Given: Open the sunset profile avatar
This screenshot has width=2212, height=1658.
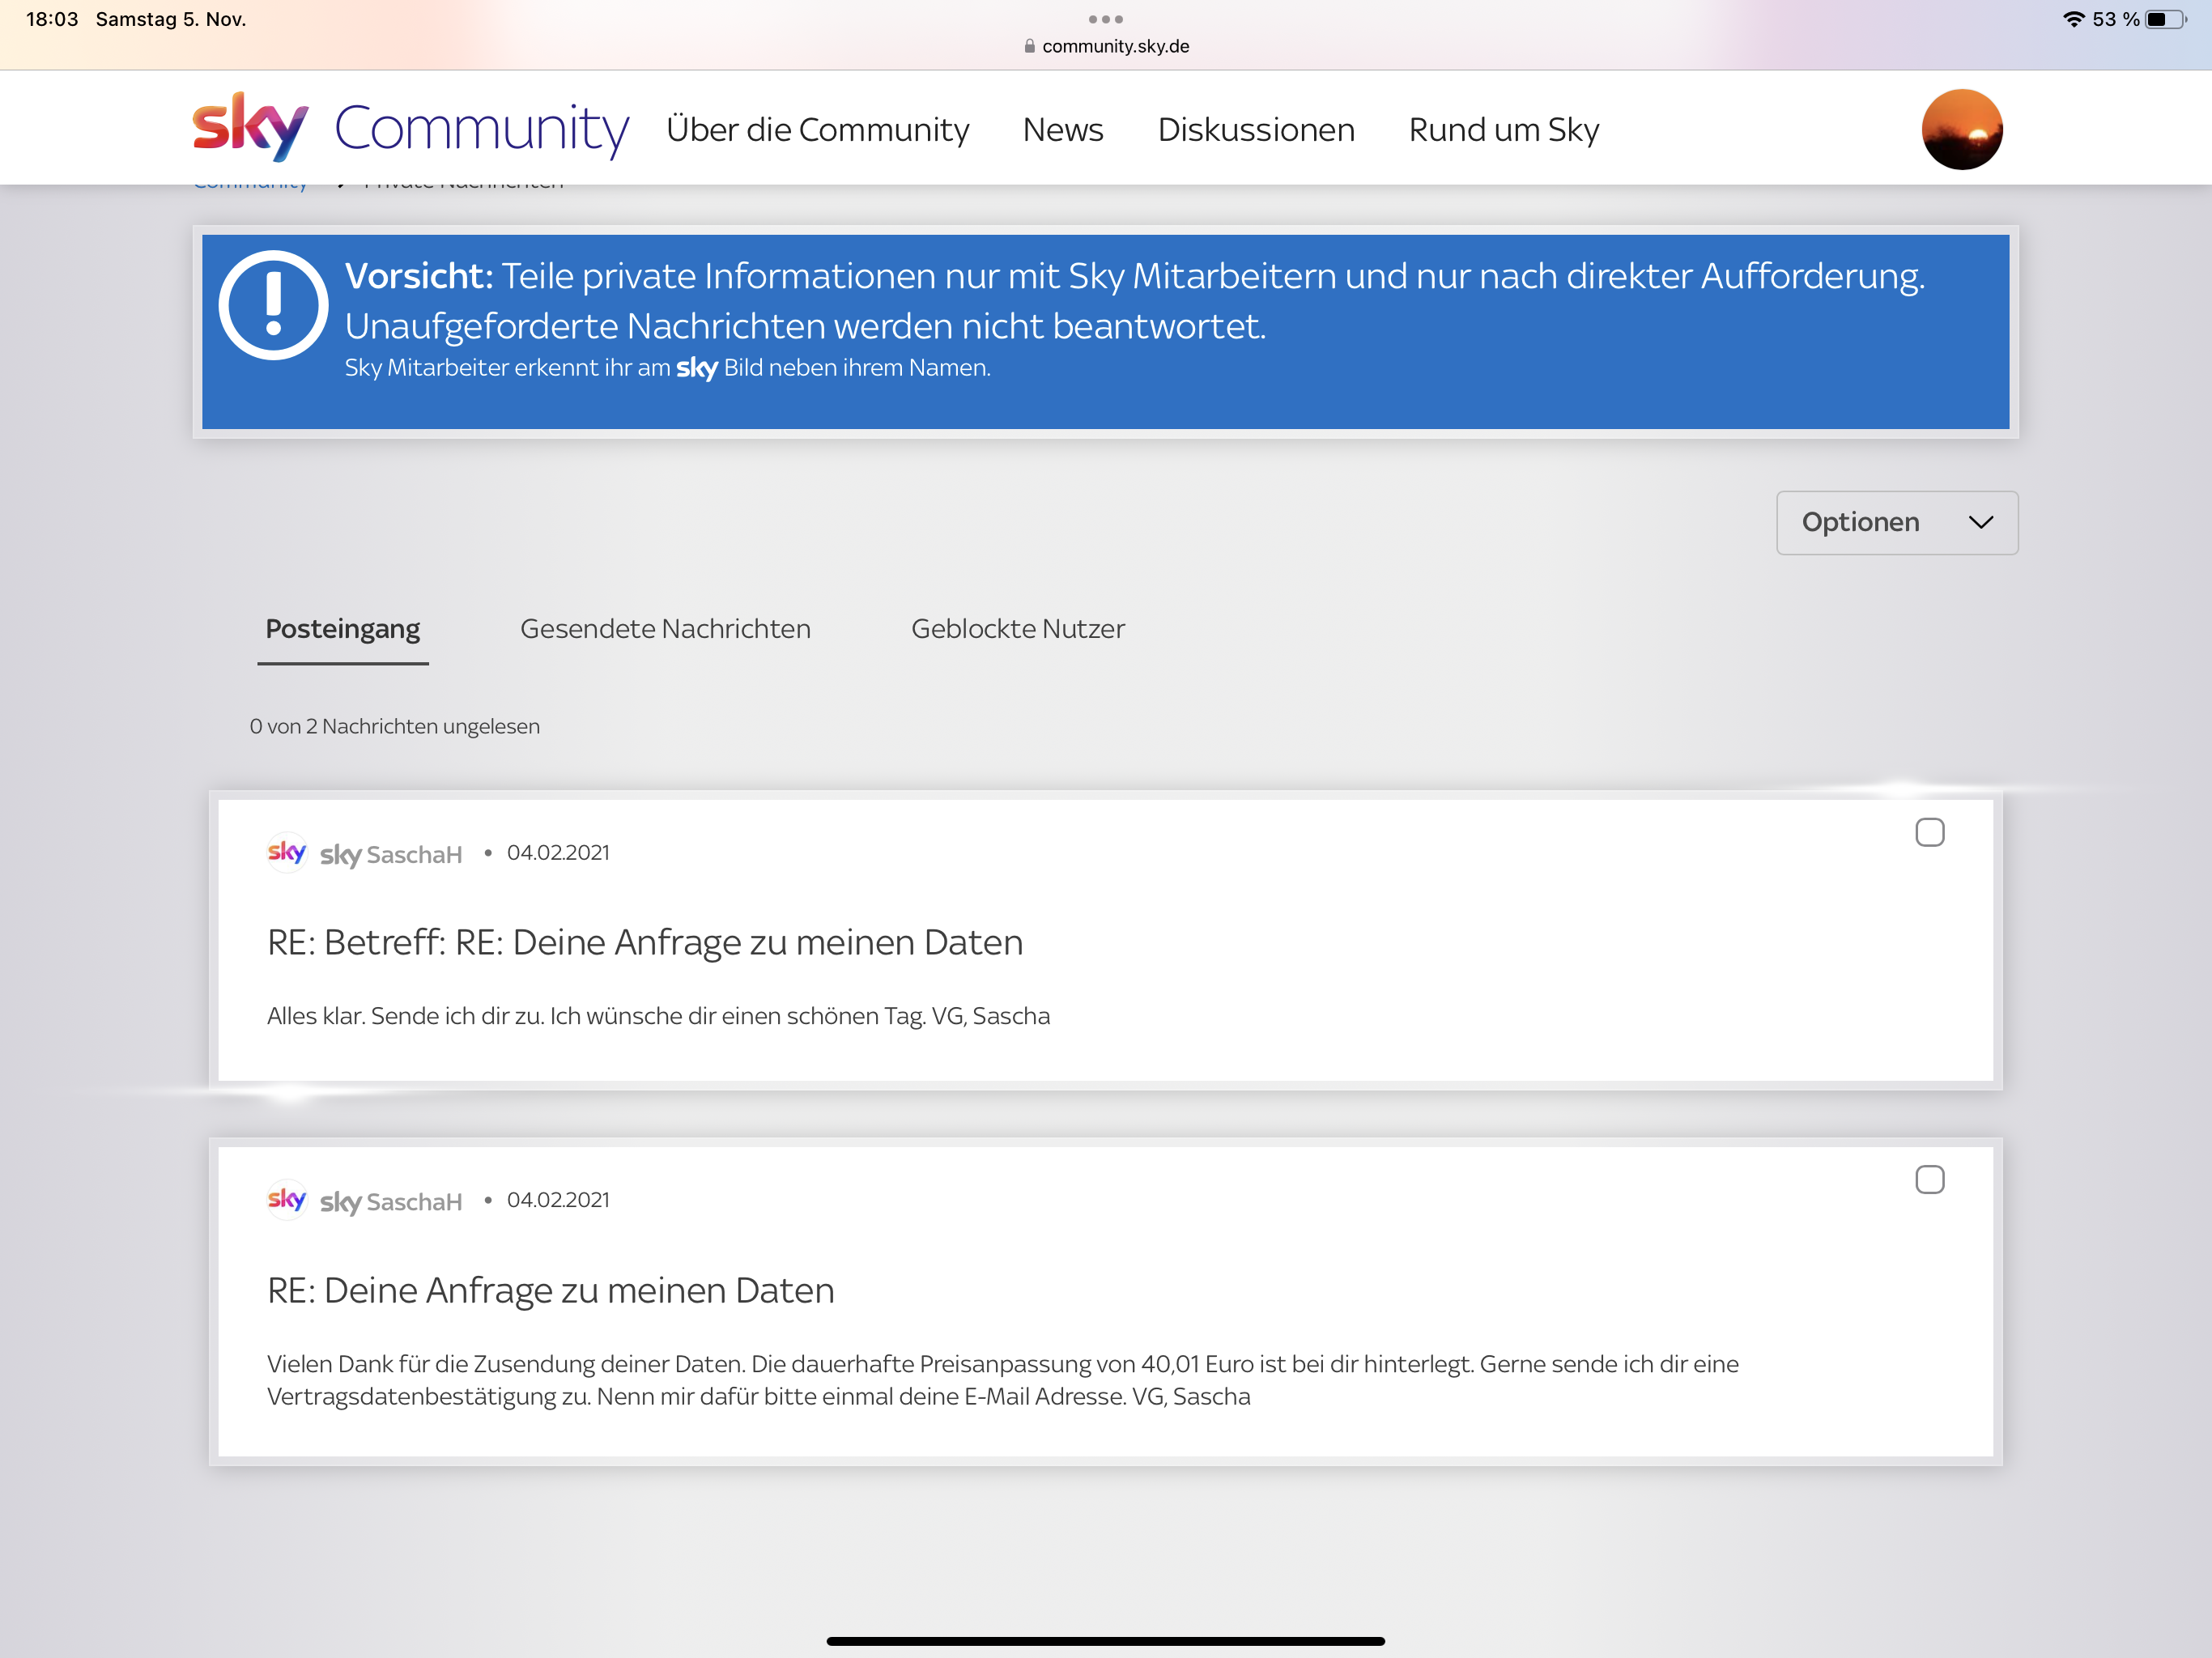Looking at the screenshot, I should coord(1961,129).
